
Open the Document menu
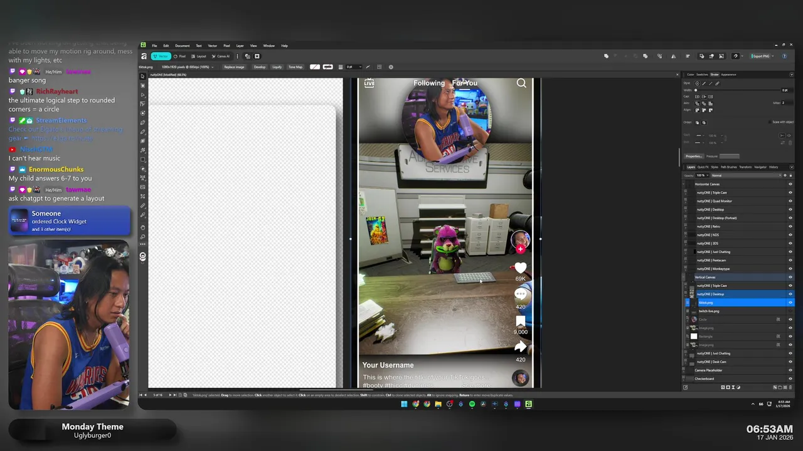(x=182, y=46)
